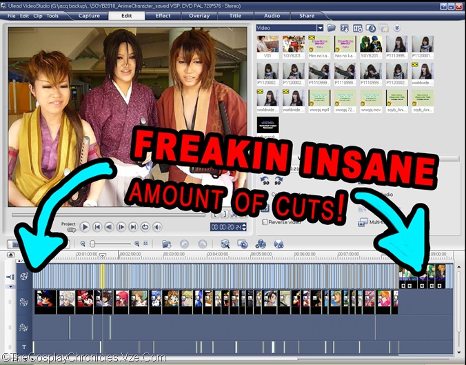Jump to the start with Home button
The image size is (466, 365).
(x=97, y=226)
